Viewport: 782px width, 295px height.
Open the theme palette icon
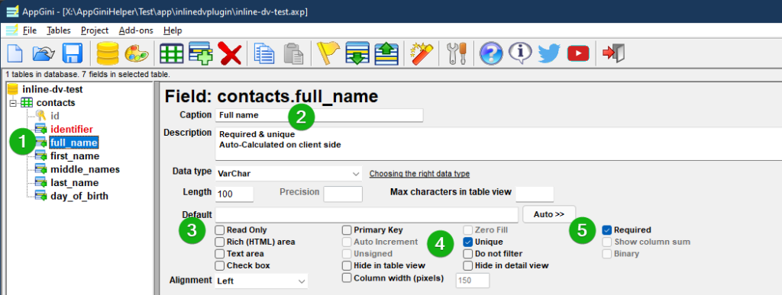coord(136,53)
